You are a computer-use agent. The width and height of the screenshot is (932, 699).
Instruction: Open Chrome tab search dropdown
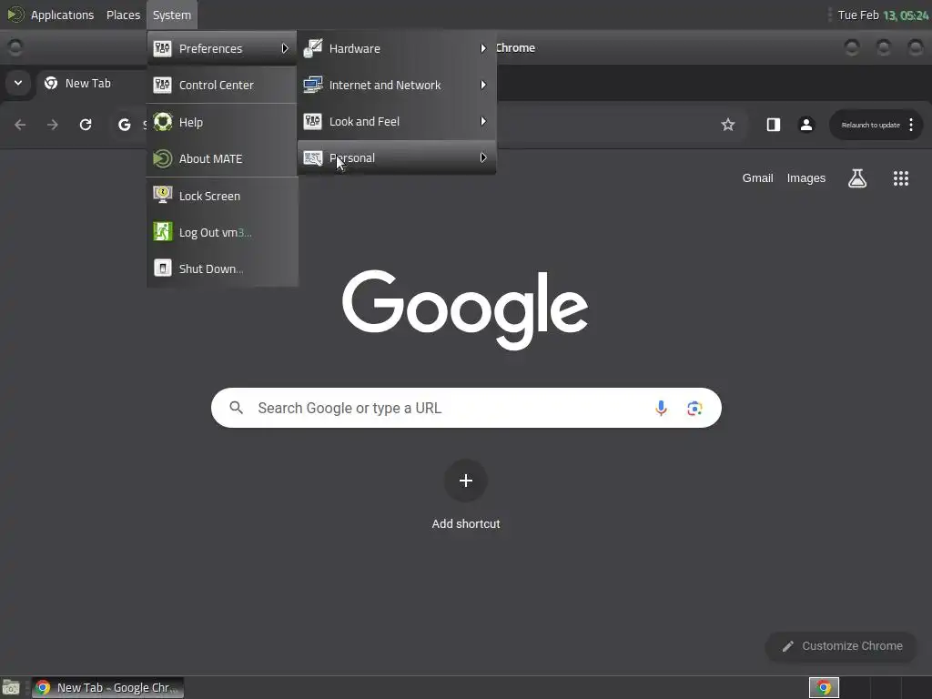point(18,83)
